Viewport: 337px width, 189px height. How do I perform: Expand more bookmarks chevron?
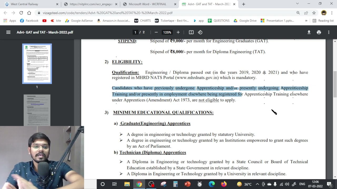coord(306,20)
